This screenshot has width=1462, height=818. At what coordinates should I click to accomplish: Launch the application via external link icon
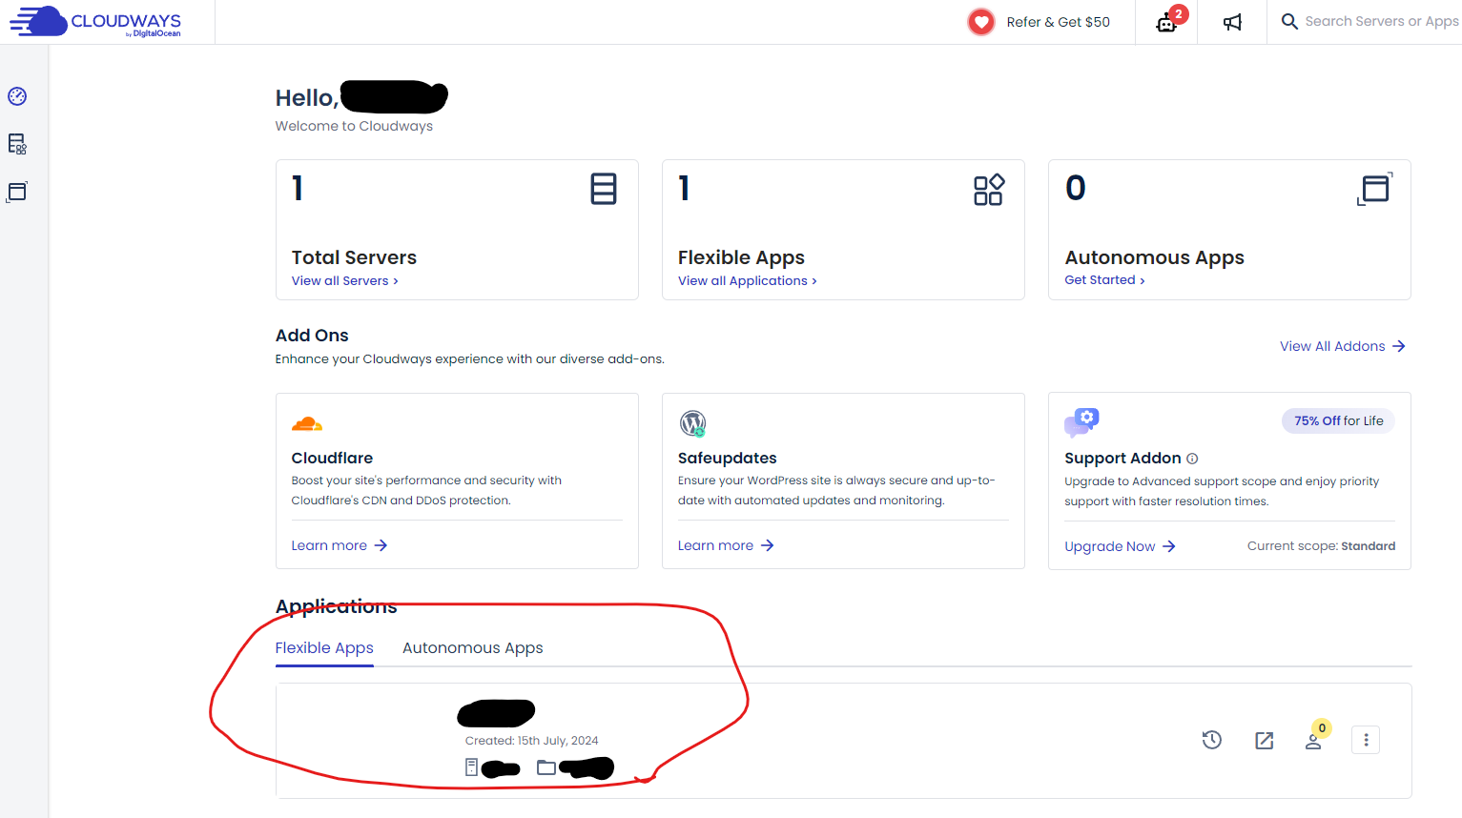pyautogui.click(x=1265, y=741)
